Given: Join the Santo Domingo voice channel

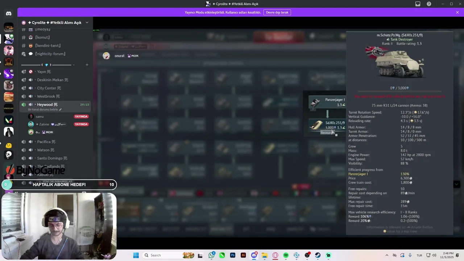Looking at the screenshot, I should (55, 158).
